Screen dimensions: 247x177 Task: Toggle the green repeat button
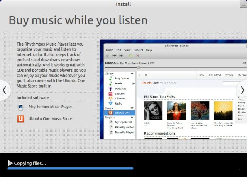point(130,56)
